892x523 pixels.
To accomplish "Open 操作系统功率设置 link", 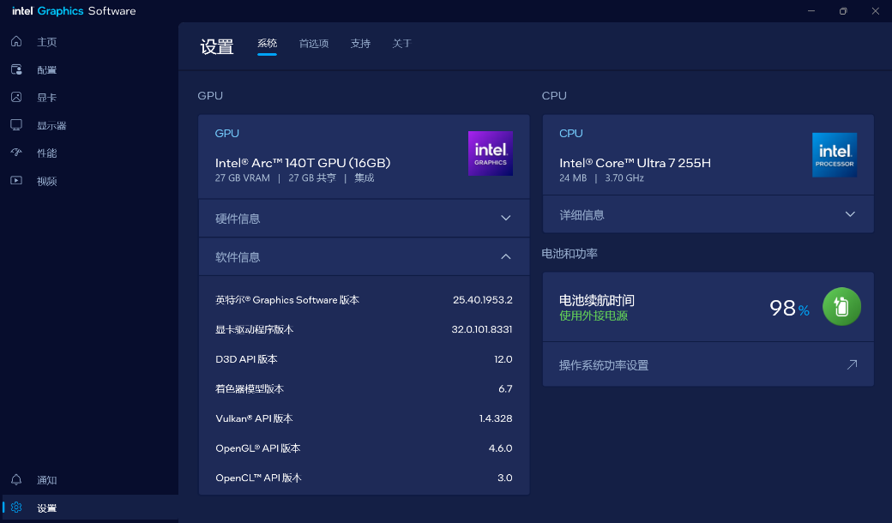I will pos(604,365).
